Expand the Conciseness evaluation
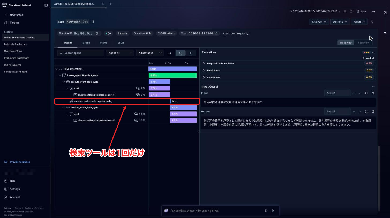 [x=204, y=78]
